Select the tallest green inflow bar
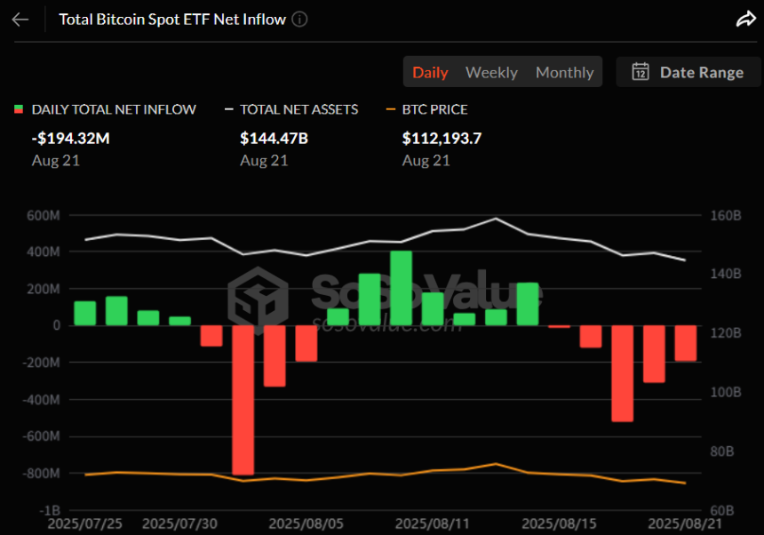764x535 pixels. [402, 288]
